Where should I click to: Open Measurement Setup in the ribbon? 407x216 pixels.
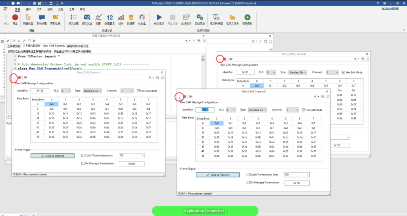[28, 17]
